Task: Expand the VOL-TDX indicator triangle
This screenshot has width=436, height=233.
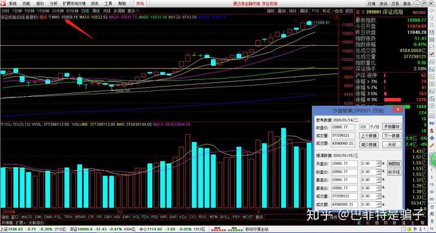Action: click(x=2, y=125)
